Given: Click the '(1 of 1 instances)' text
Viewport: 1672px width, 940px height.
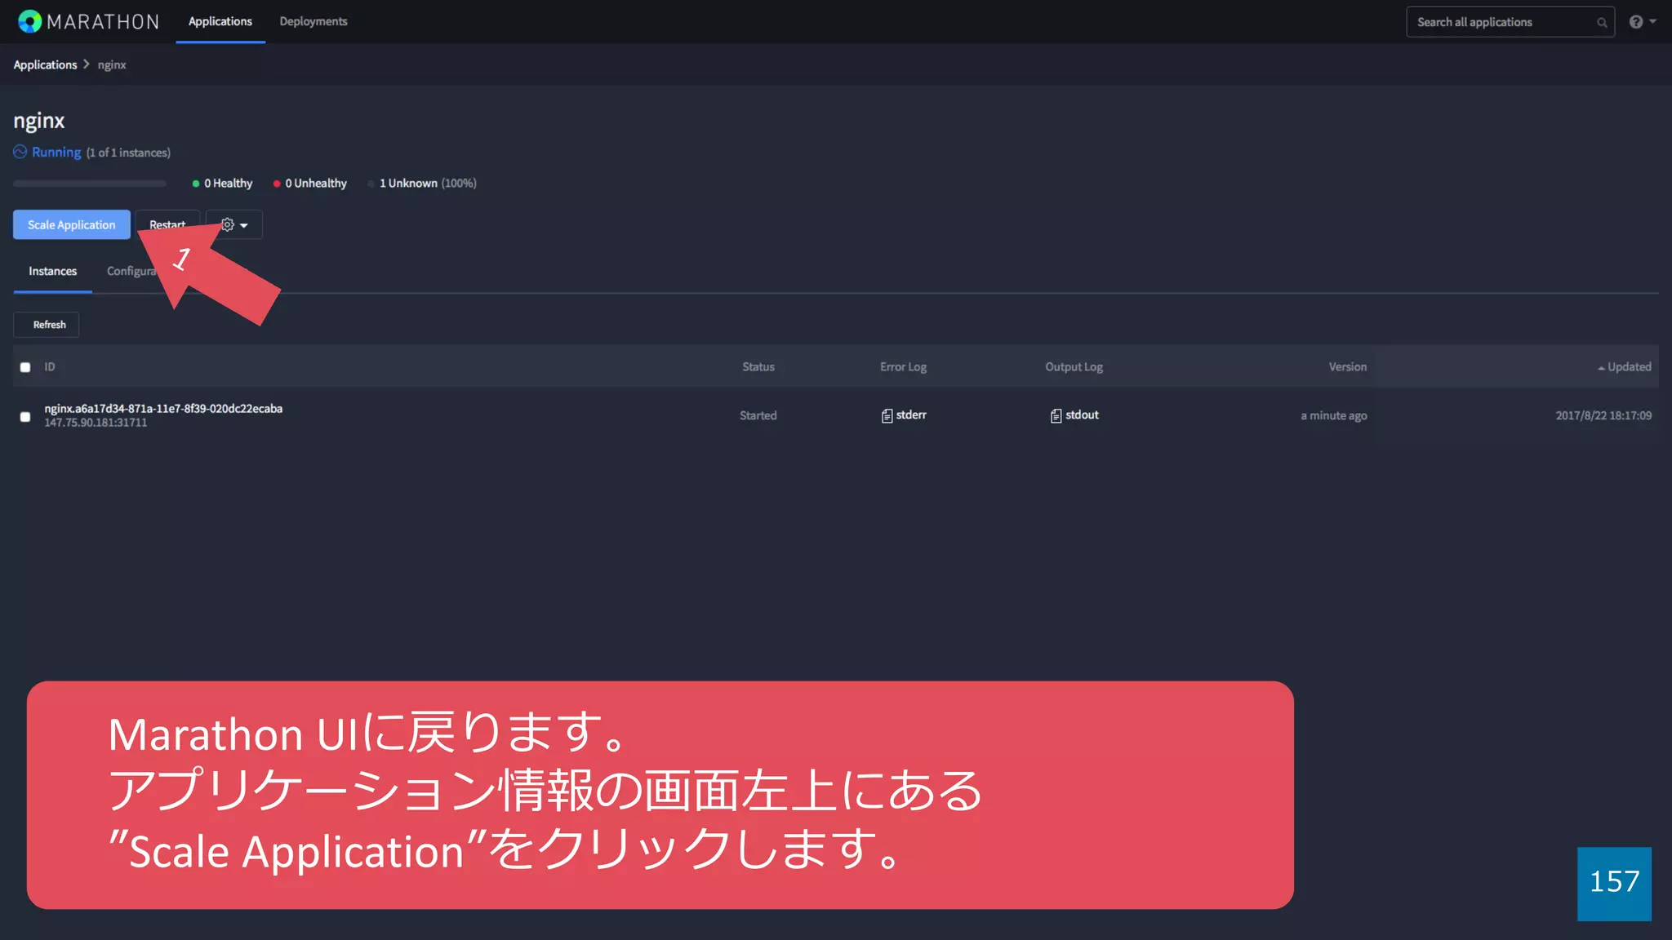Looking at the screenshot, I should [x=128, y=153].
